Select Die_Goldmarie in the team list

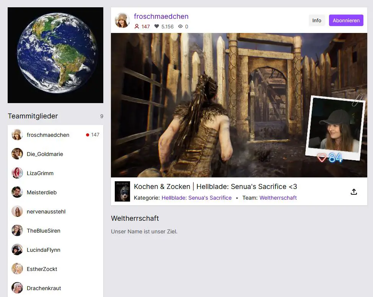tap(55, 154)
